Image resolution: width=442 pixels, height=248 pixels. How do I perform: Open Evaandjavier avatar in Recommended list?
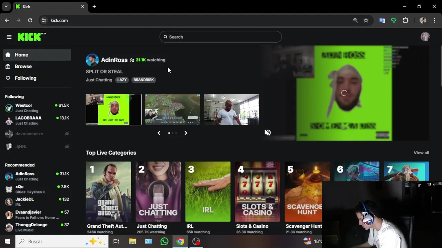pos(9,215)
